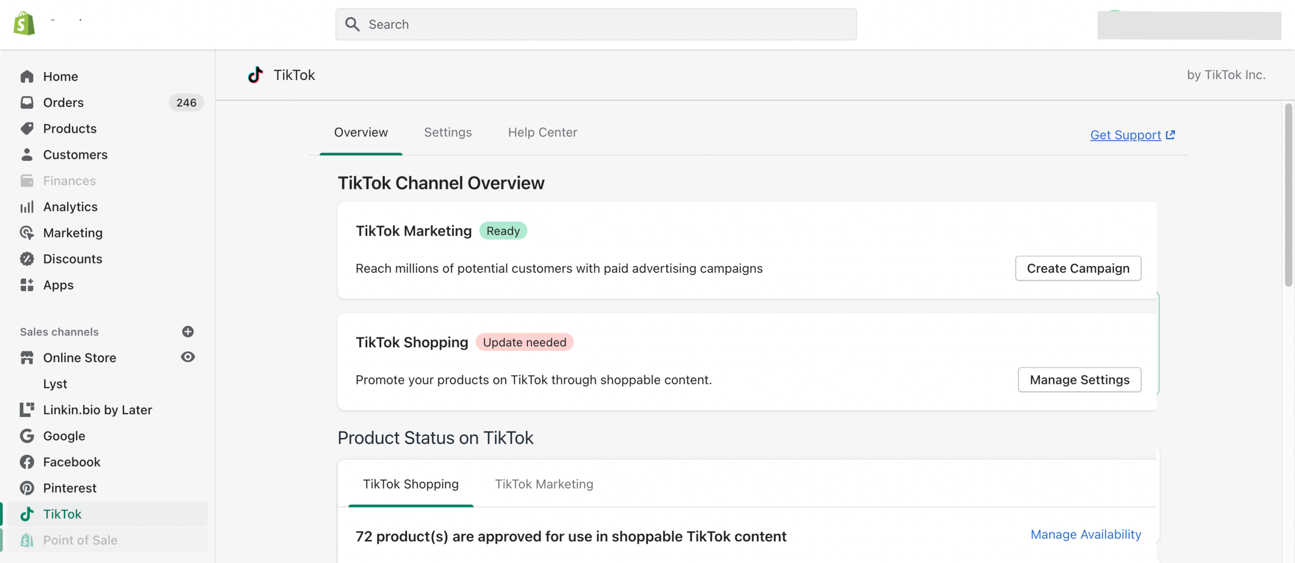Viewport: 1295px width, 563px height.
Task: Switch to the Settings tab
Action: (448, 132)
